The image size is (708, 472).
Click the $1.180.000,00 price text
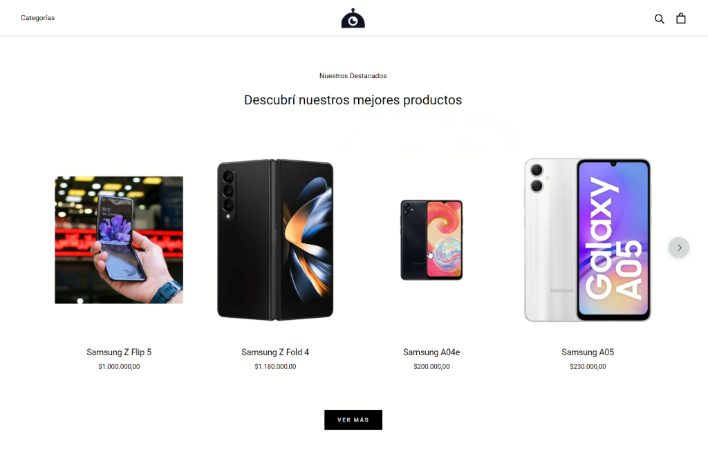275,366
